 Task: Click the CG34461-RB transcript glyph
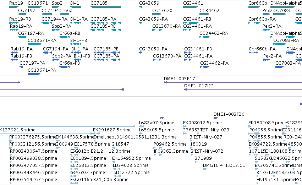191,23
